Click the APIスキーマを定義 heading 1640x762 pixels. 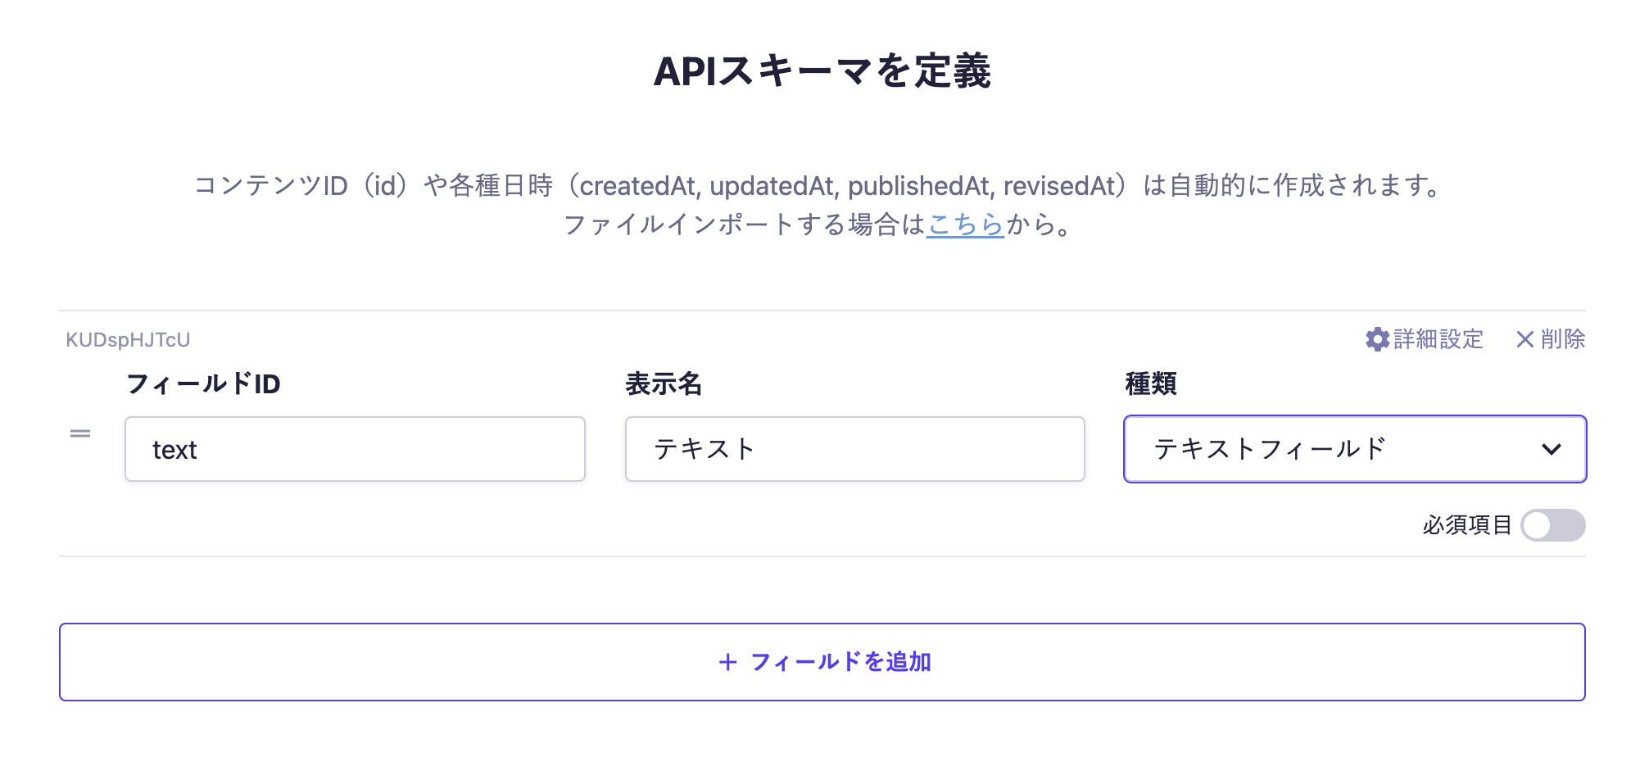point(822,71)
